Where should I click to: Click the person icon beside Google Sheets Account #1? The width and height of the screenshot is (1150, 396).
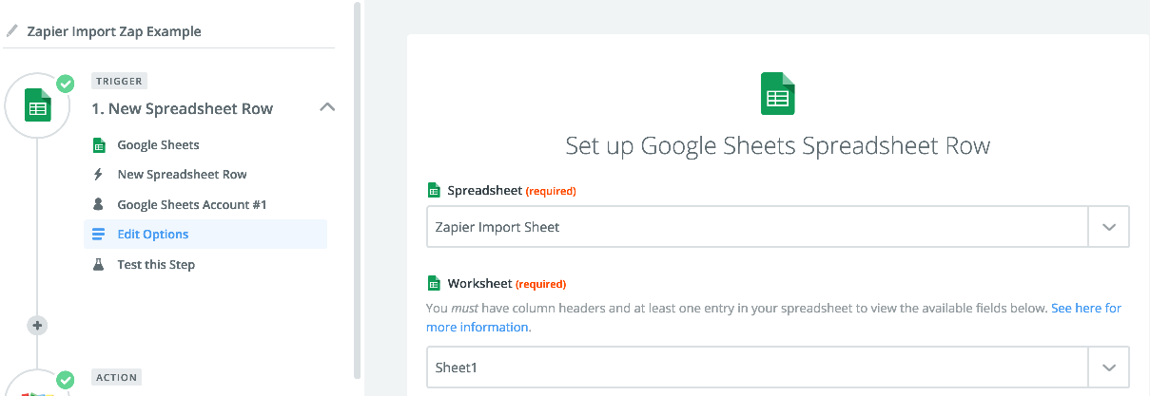click(x=98, y=204)
